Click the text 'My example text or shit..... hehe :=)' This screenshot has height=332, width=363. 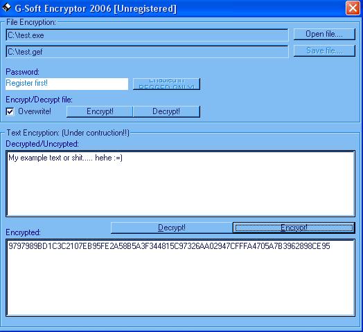pos(66,158)
